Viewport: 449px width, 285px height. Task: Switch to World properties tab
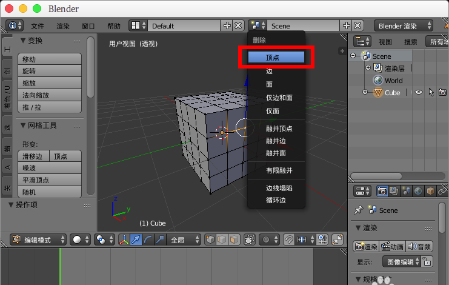coord(418,191)
